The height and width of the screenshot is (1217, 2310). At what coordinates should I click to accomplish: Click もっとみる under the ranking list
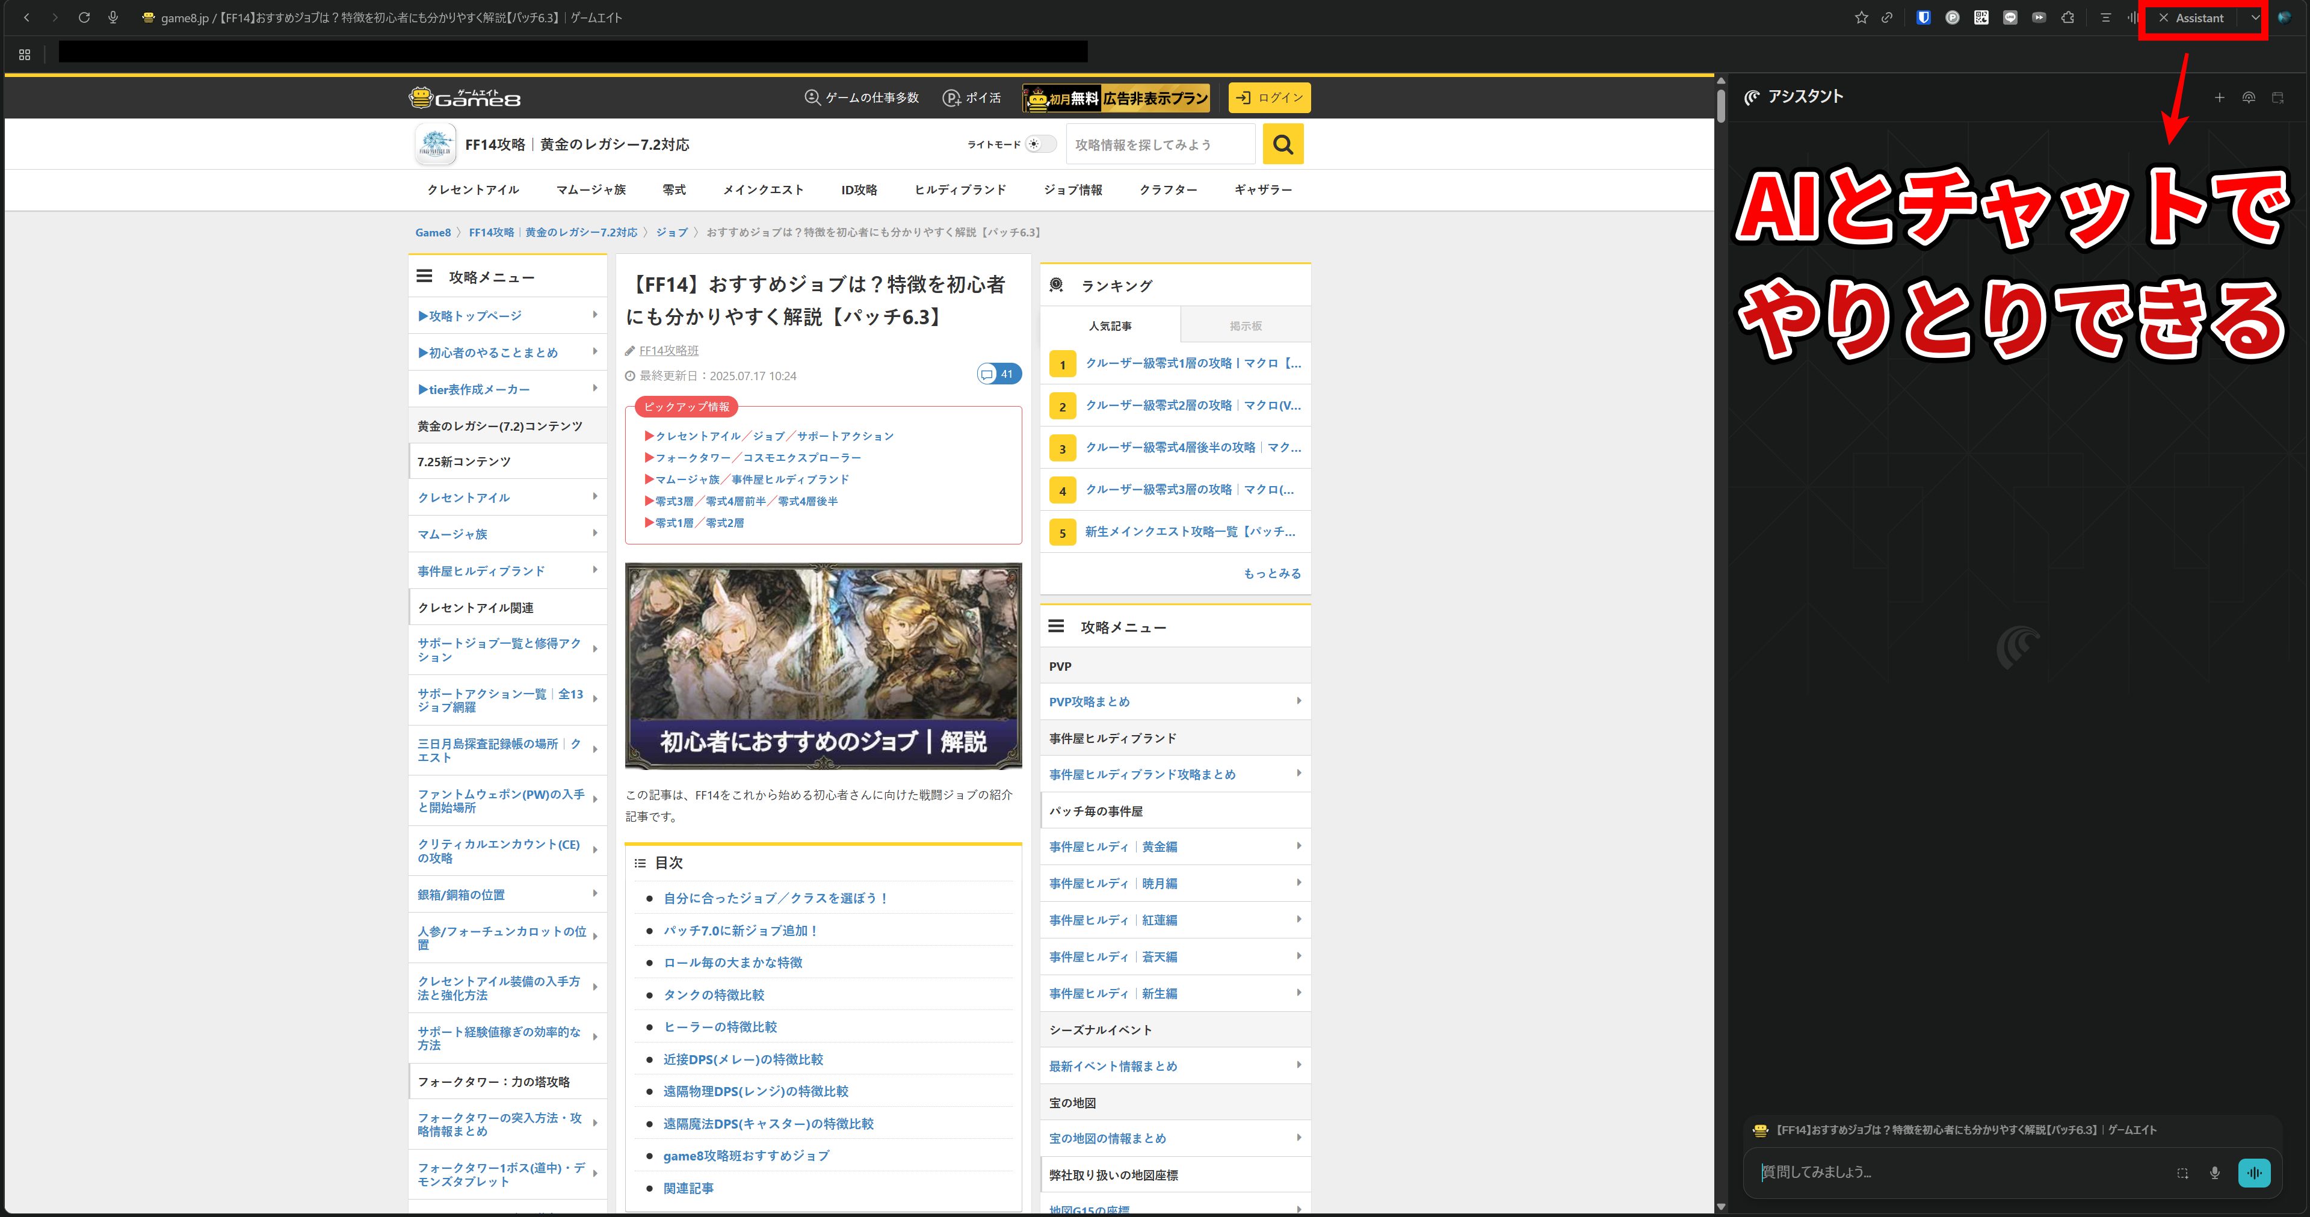(1271, 573)
